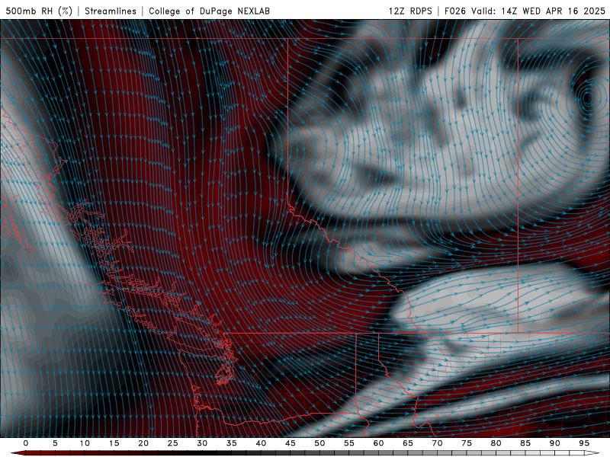
Task: Click the '70' colorbar scale label
Action: click(x=437, y=443)
